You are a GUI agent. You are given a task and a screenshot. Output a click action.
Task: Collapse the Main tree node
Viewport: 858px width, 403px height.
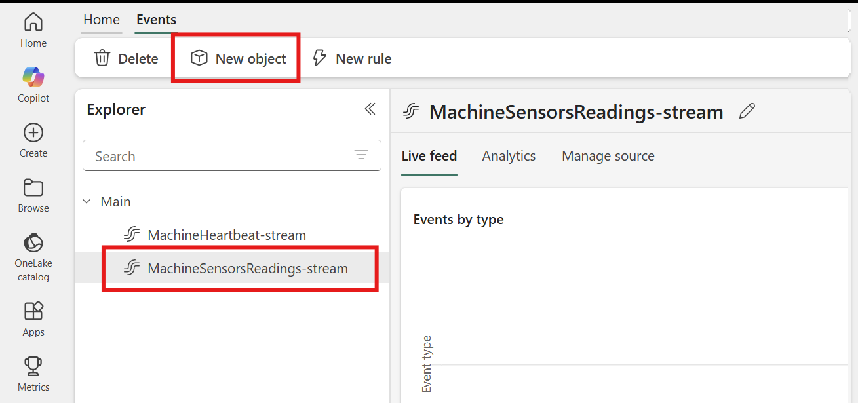[x=87, y=201]
